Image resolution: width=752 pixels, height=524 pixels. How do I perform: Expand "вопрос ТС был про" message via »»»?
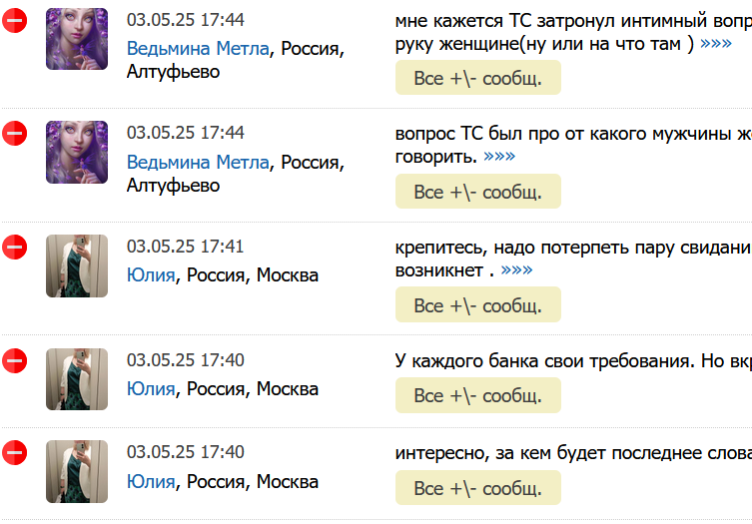tap(499, 157)
